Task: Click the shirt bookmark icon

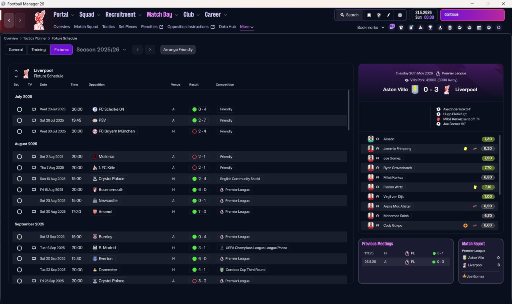Action: (x=401, y=28)
